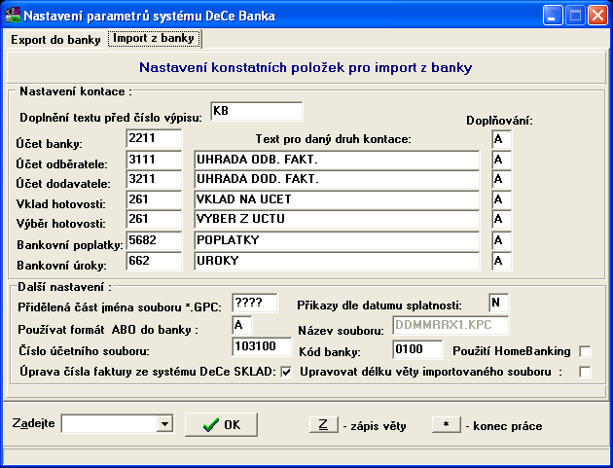This screenshot has height=468, width=613.
Task: Edit the POPLATKY text field
Action: pos(337,240)
